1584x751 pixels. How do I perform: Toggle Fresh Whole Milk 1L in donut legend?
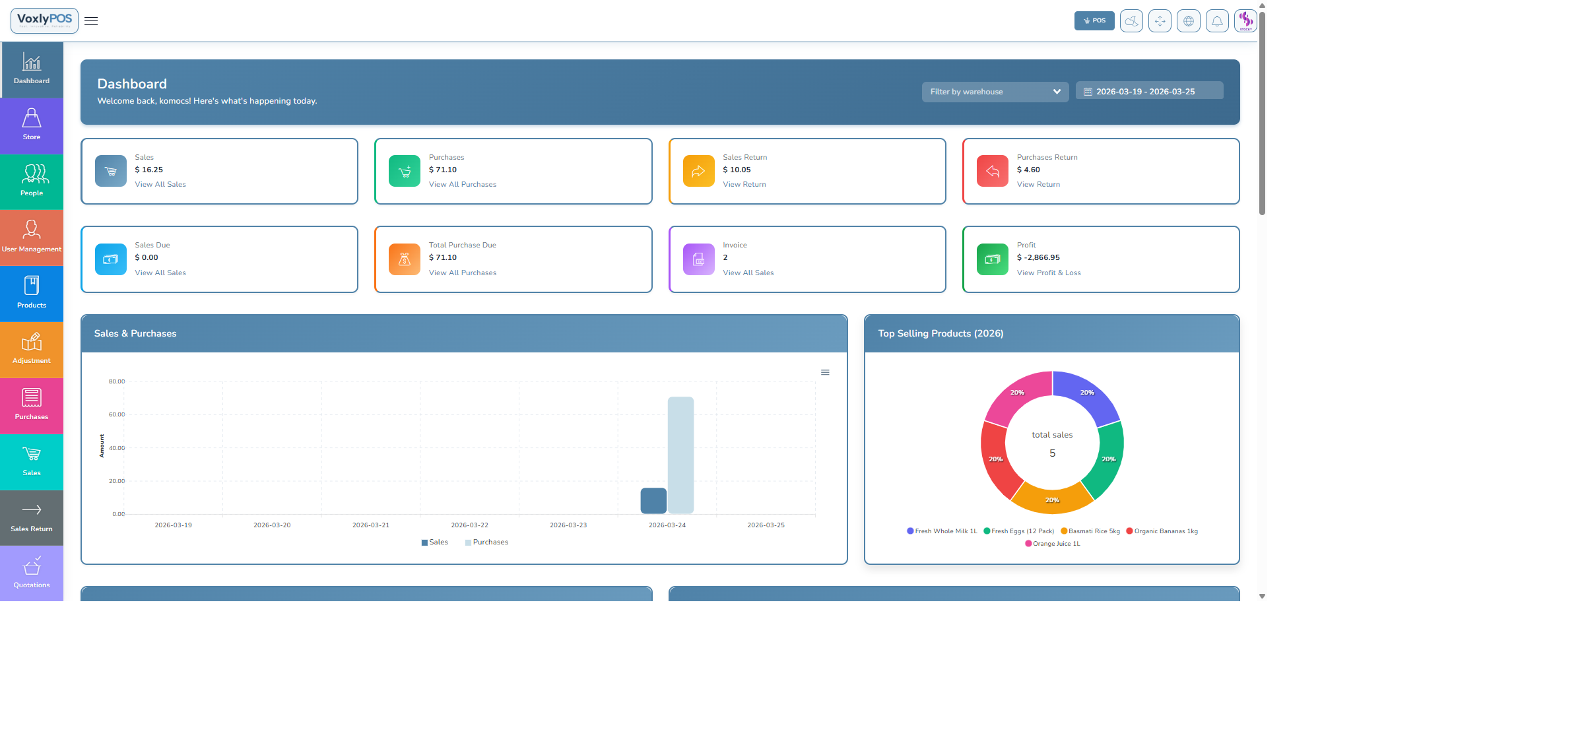942,531
